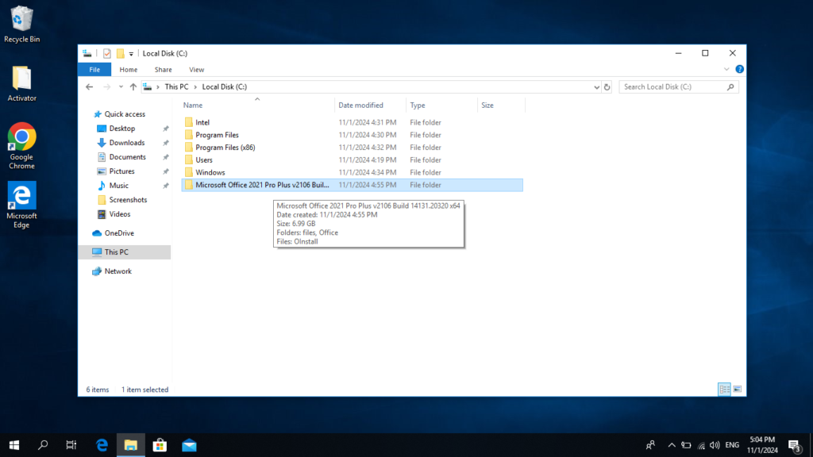Viewport: 813px width, 457px height.
Task: Open Task View on the taskbar
Action: [71, 445]
